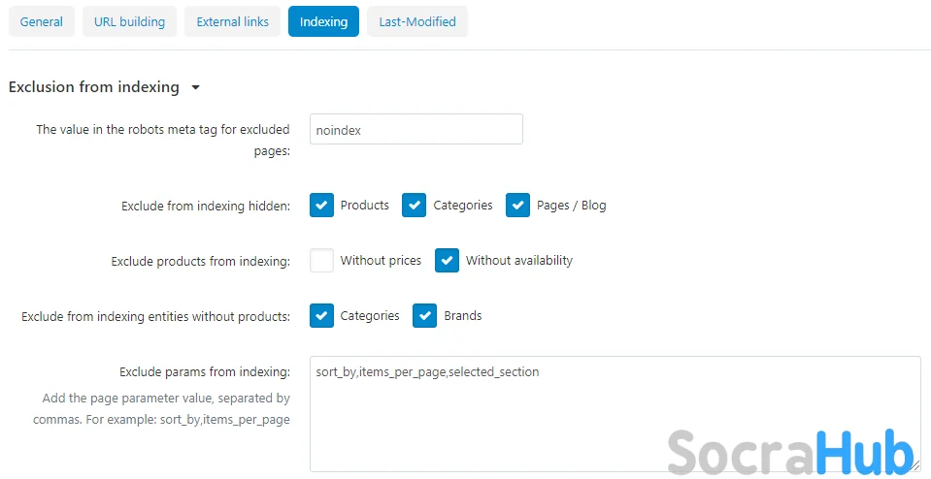The height and width of the screenshot is (479, 931).
Task: Toggle the Pages / Blog checkbox
Action: [x=518, y=206]
